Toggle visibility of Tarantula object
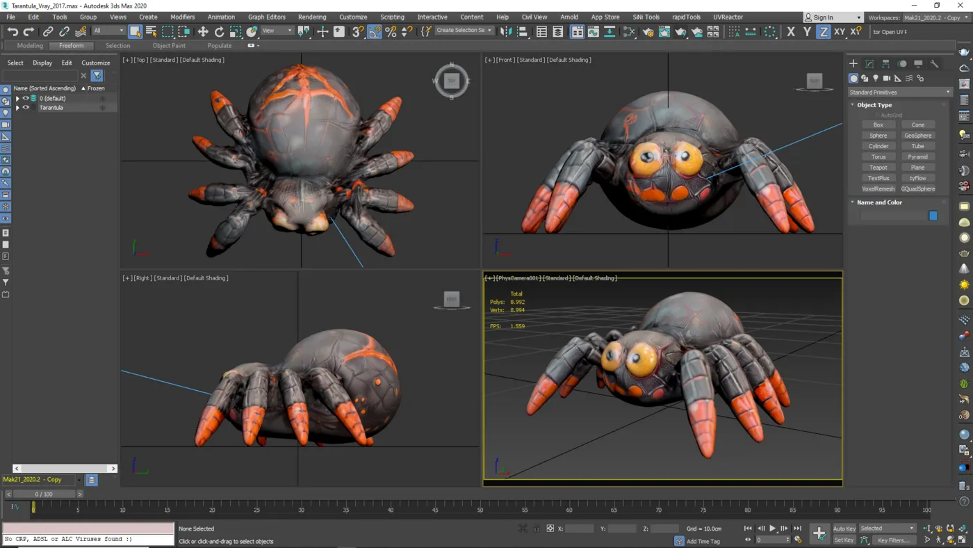973x548 pixels. tap(26, 108)
